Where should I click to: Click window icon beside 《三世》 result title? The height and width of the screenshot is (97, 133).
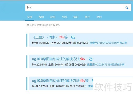pos(73,37)
